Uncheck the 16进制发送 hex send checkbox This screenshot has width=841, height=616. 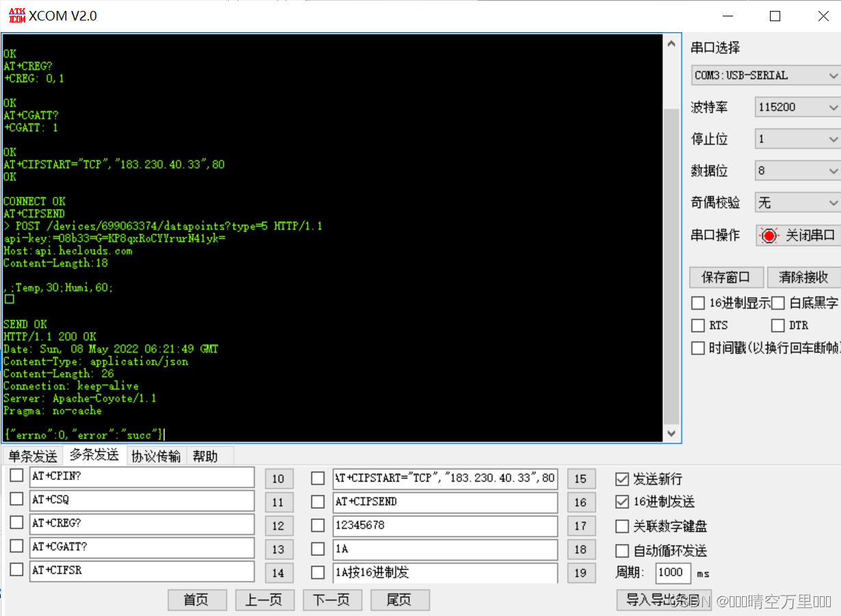point(622,502)
